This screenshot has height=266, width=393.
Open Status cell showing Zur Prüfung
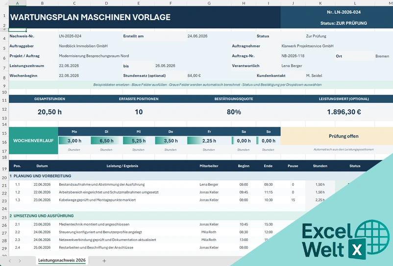pyautogui.click(x=316, y=36)
